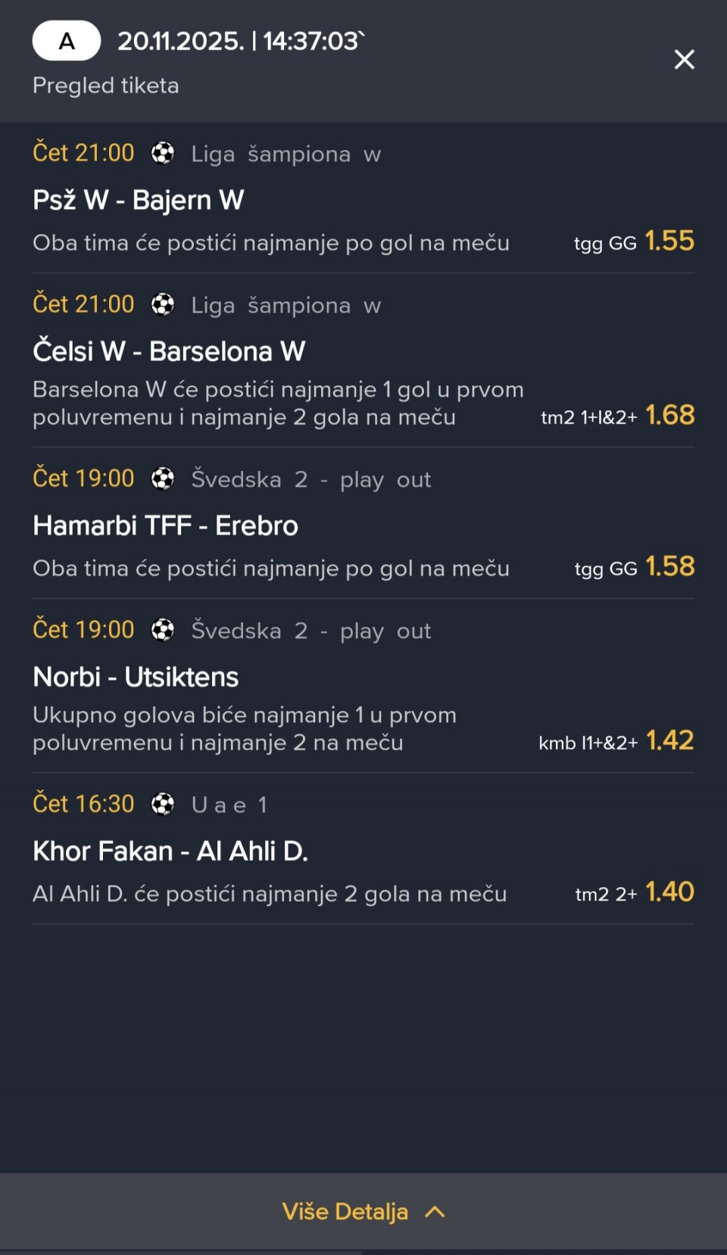Select the Čelsi W - Barselona W match
Screen dimensions: 727x1255
tap(169, 351)
